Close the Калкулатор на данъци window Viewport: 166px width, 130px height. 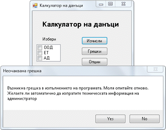point(123,4)
